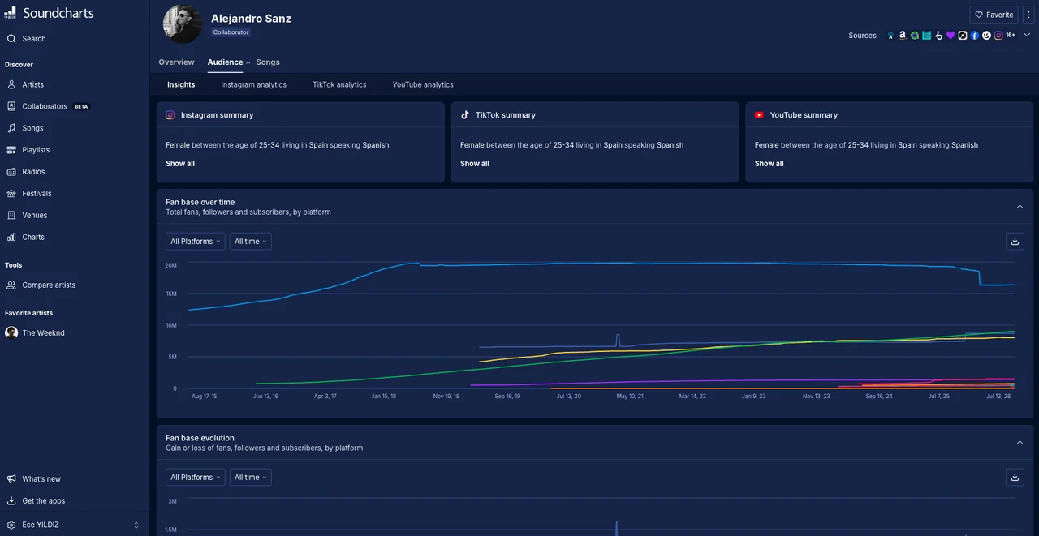1039x536 pixels.
Task: Click Get the apps download icon
Action: 11,501
